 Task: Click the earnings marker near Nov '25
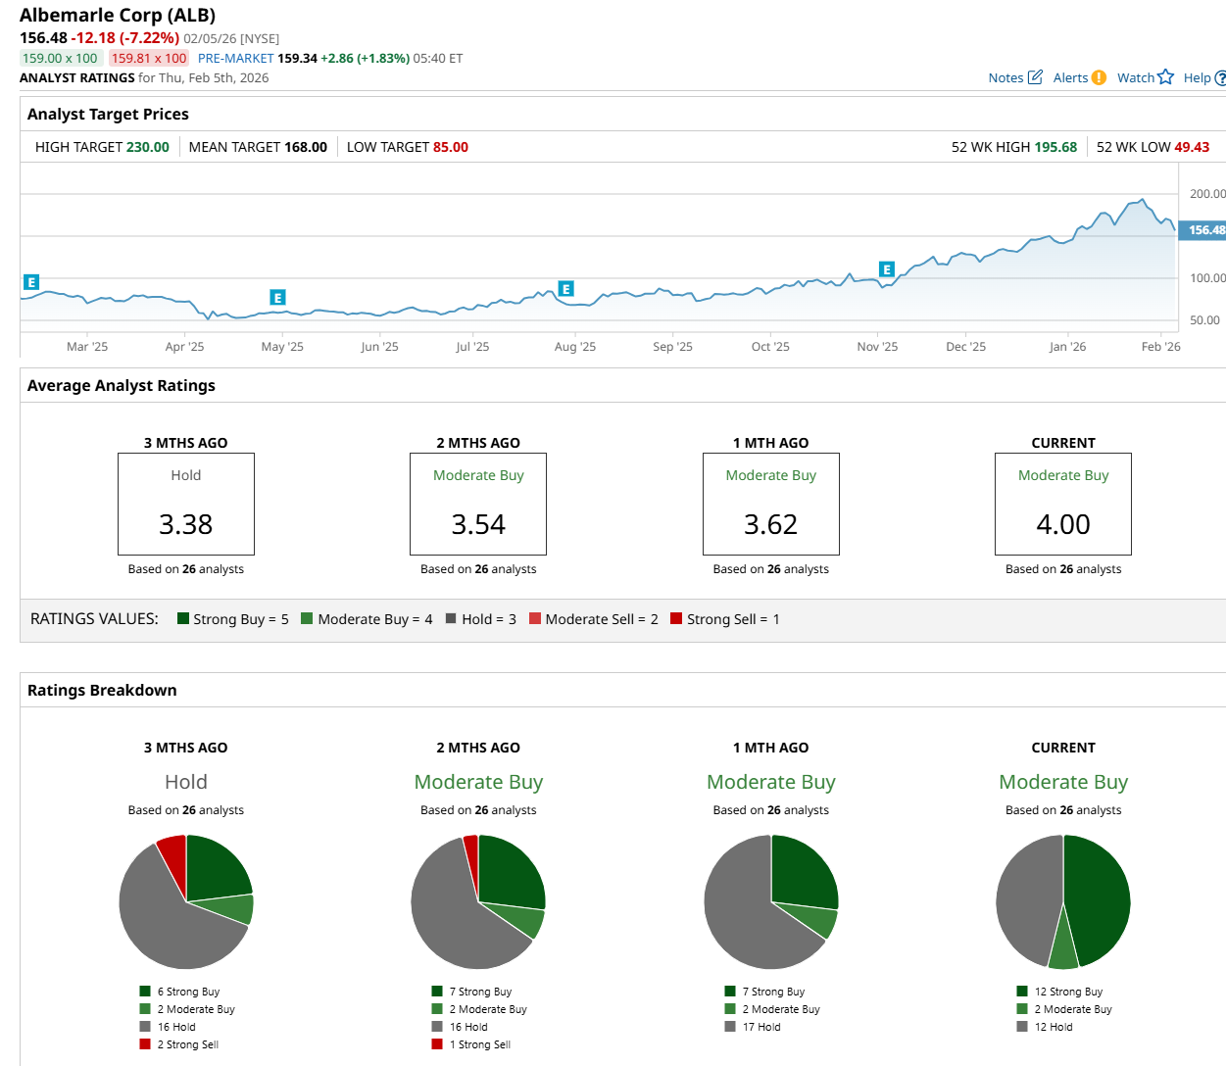[887, 269]
